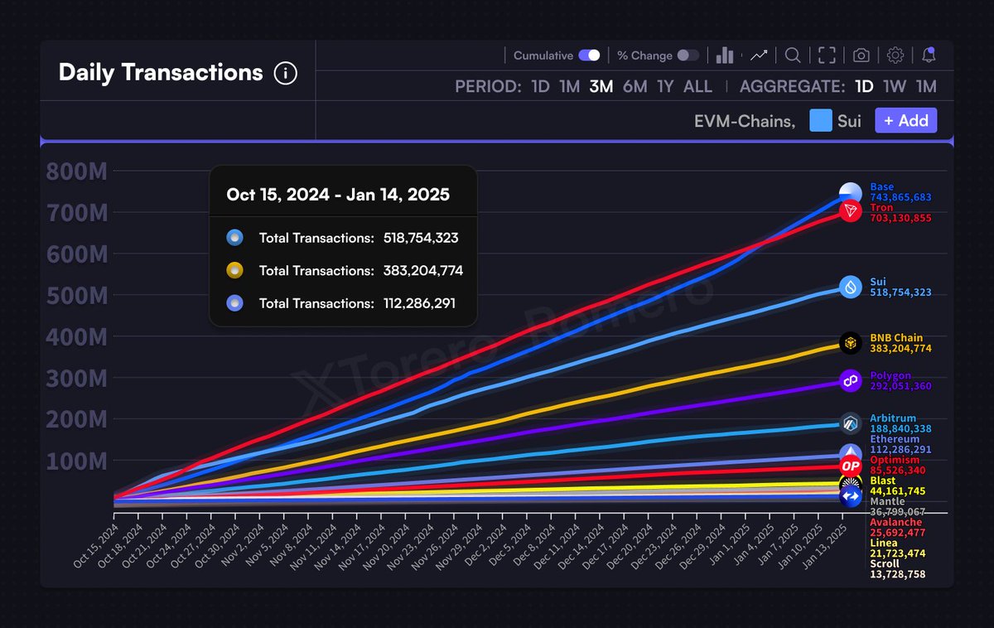Enable the % Change toggle
This screenshot has width=994, height=628.
tap(686, 55)
